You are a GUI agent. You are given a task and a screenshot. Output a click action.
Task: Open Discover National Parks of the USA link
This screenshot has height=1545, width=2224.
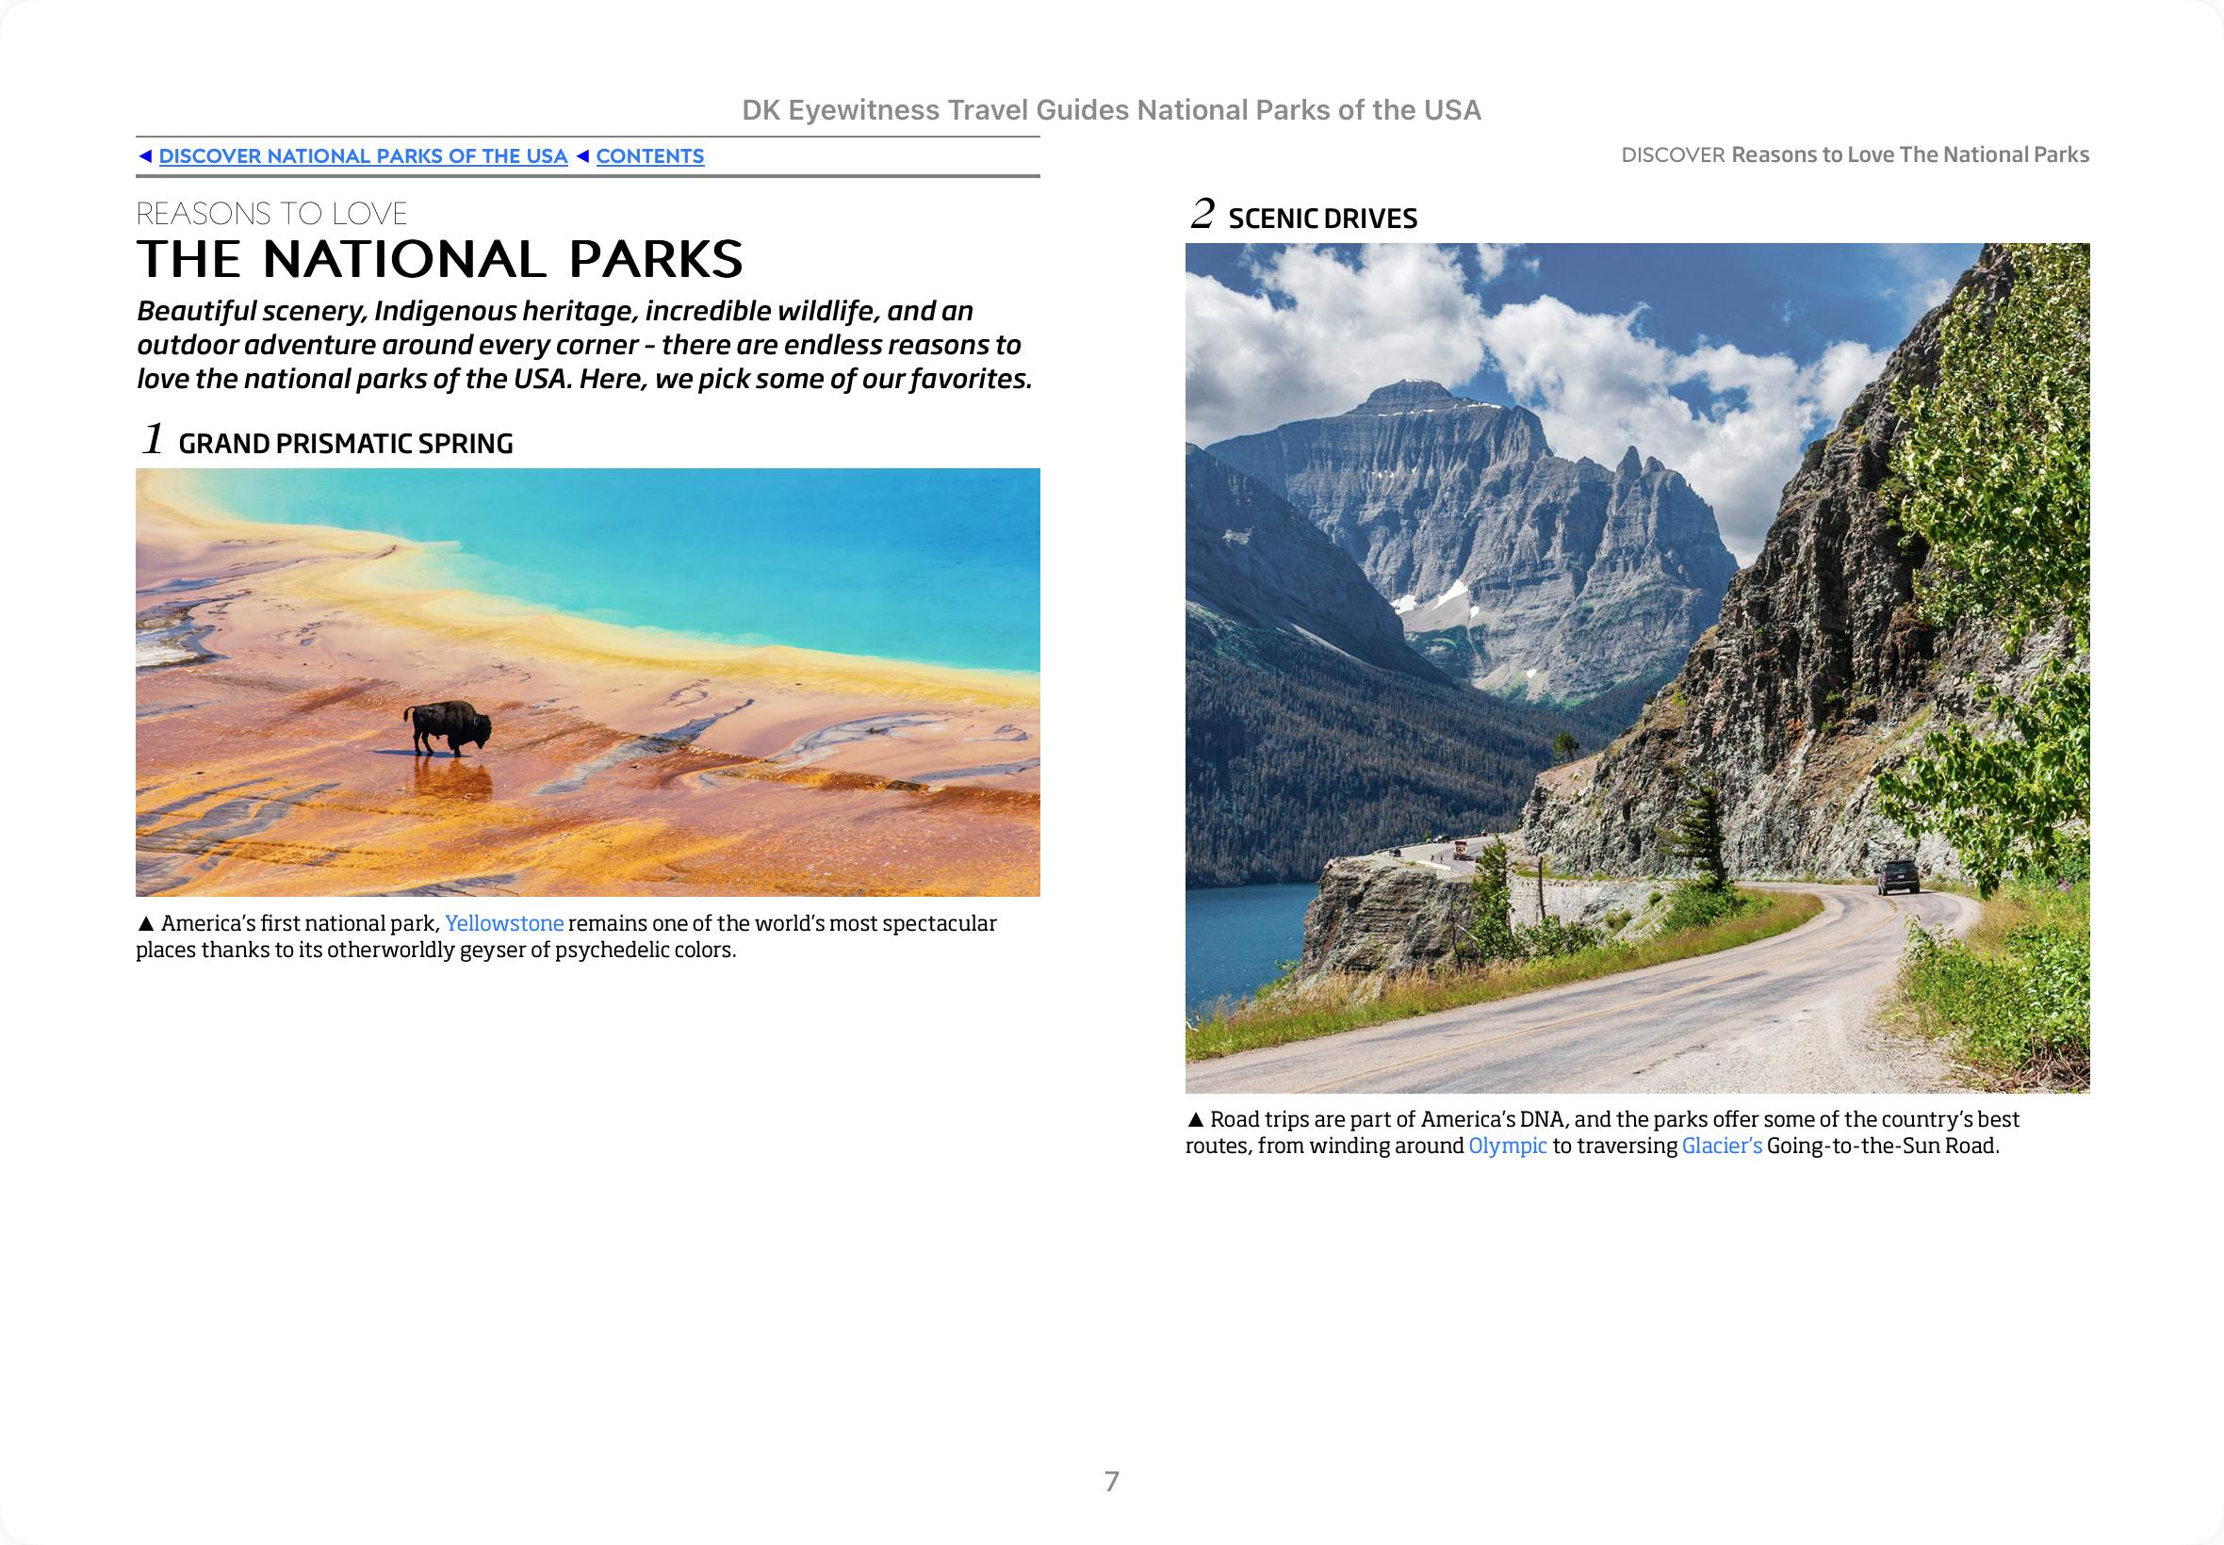[363, 156]
